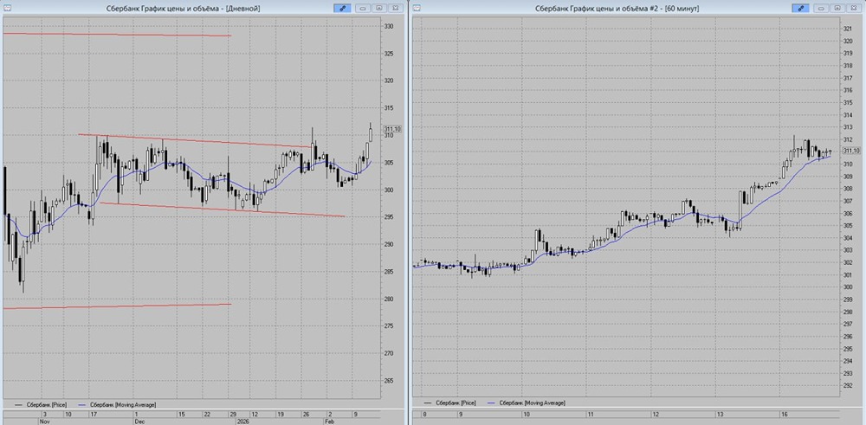Click the large white candle on day 13 of the 60-minute chart
Image resolution: width=866 pixels, height=425 pixels.
pos(740,208)
